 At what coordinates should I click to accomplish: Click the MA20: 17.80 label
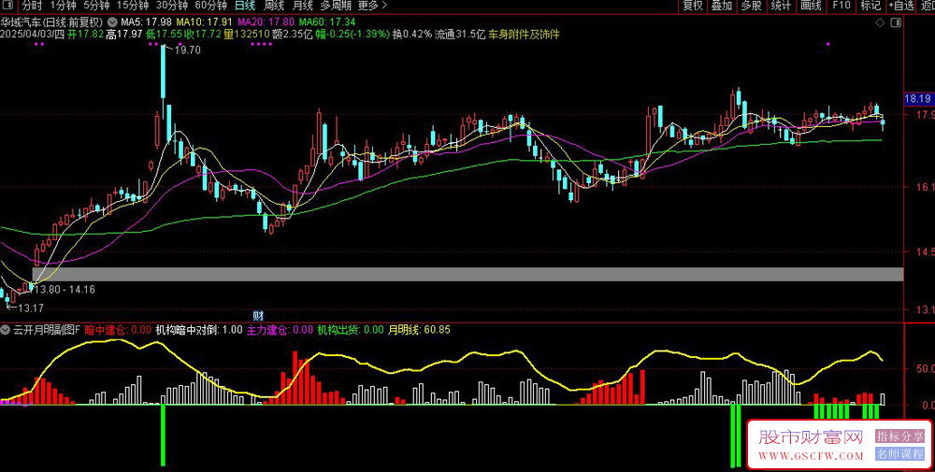pos(266,22)
